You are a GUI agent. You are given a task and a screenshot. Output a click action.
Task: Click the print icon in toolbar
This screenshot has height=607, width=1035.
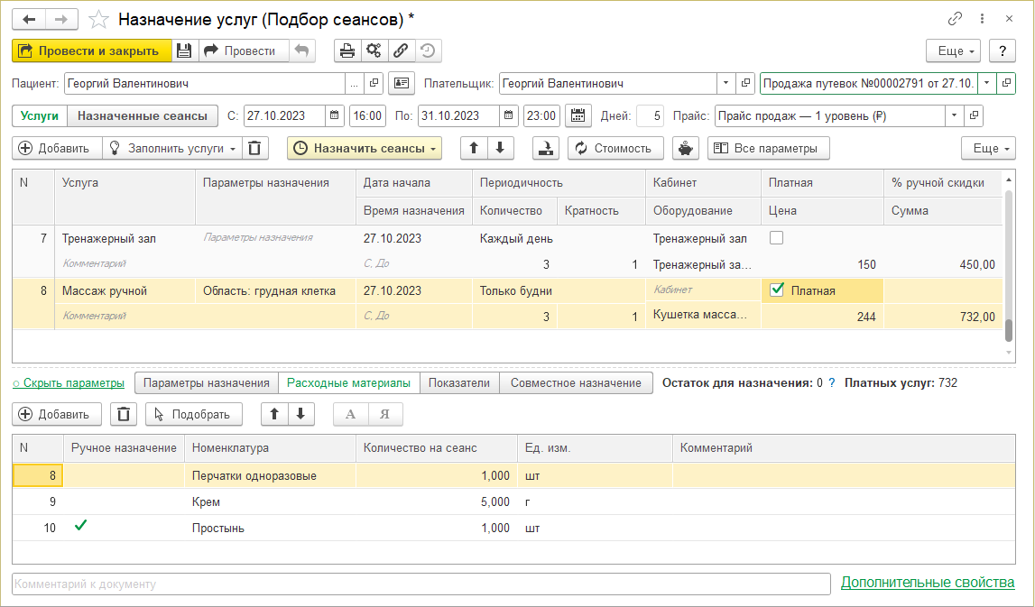pos(347,51)
